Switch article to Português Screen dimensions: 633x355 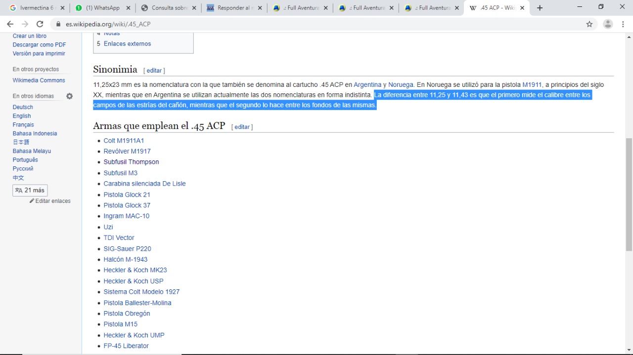tap(25, 160)
